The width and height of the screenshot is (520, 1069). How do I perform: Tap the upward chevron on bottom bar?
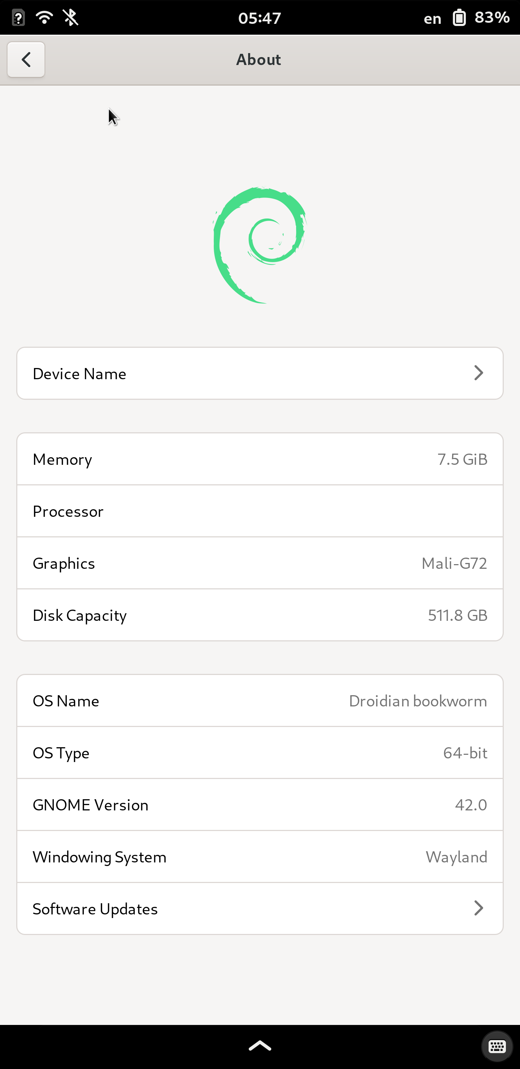[x=260, y=1046]
